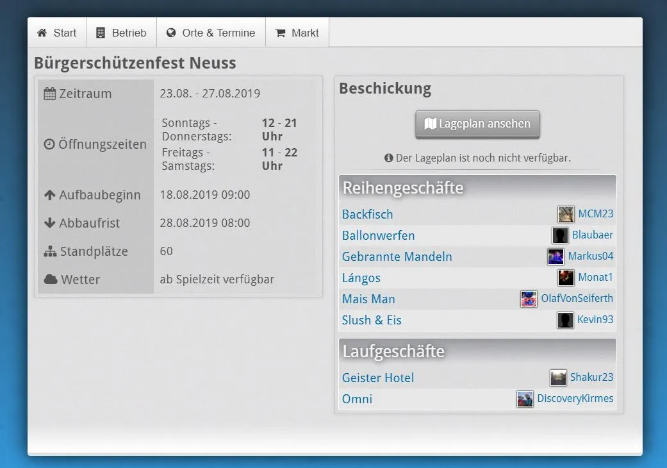667x468 pixels.
Task: Click OlafVonSeiferth's avatar image
Action: click(x=529, y=299)
